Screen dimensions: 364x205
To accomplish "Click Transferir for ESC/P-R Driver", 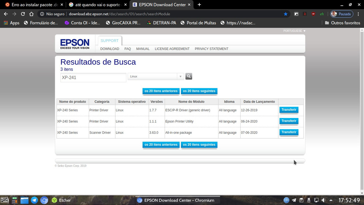I will point(289,110).
